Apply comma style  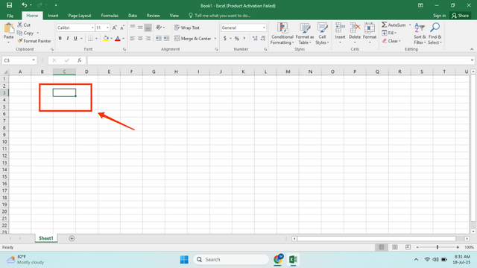[x=244, y=38]
